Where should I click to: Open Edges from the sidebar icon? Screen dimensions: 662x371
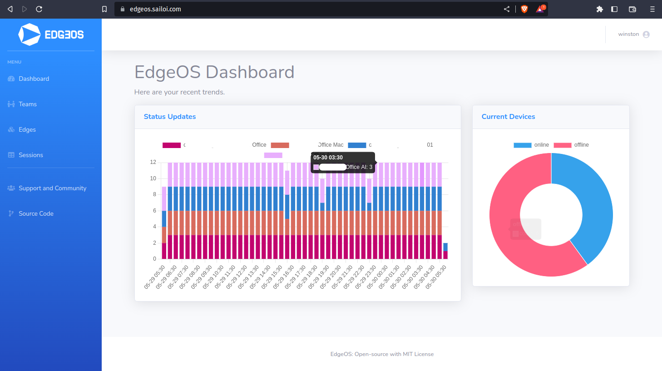pos(10,129)
